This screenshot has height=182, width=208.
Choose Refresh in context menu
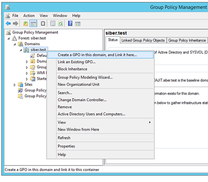pos(100,138)
